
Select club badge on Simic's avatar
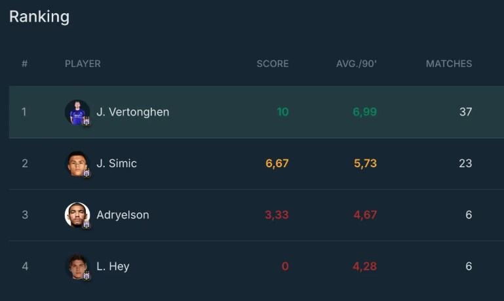(87, 173)
